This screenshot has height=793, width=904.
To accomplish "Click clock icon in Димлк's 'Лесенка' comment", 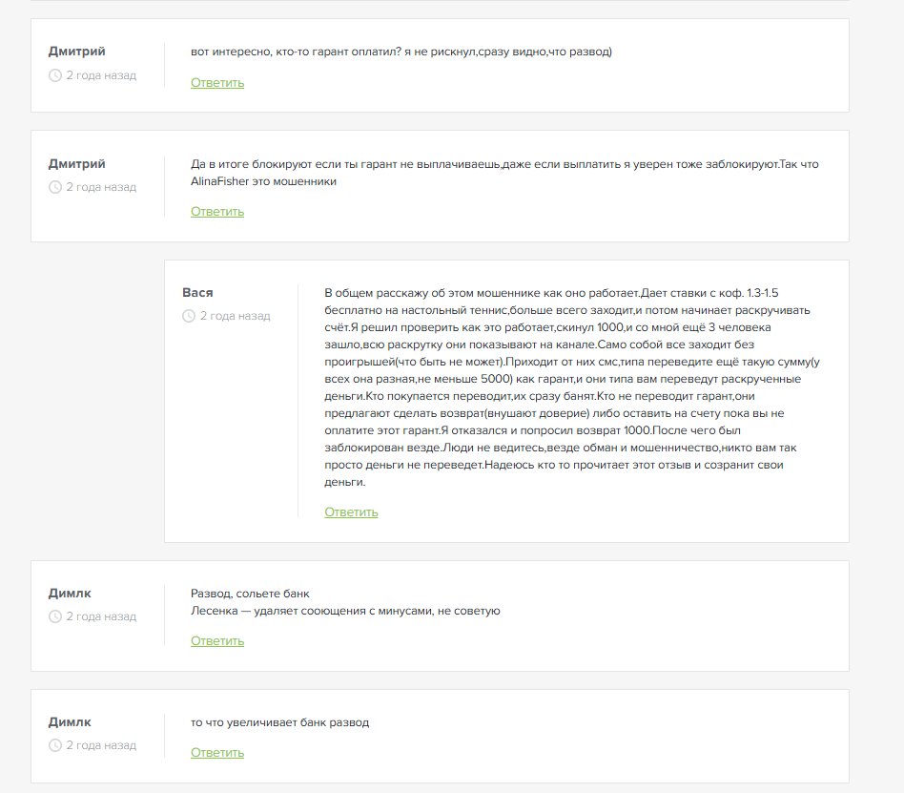I will tap(54, 616).
